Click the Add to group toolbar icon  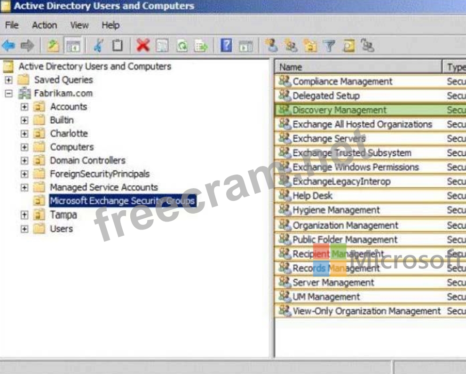(368, 46)
